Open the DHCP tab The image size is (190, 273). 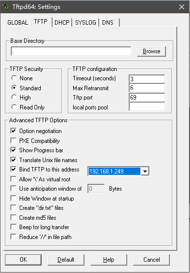[62, 23]
